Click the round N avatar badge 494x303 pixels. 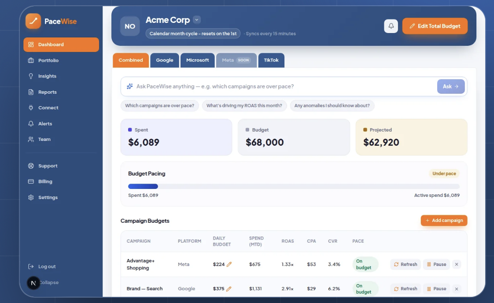click(x=33, y=283)
